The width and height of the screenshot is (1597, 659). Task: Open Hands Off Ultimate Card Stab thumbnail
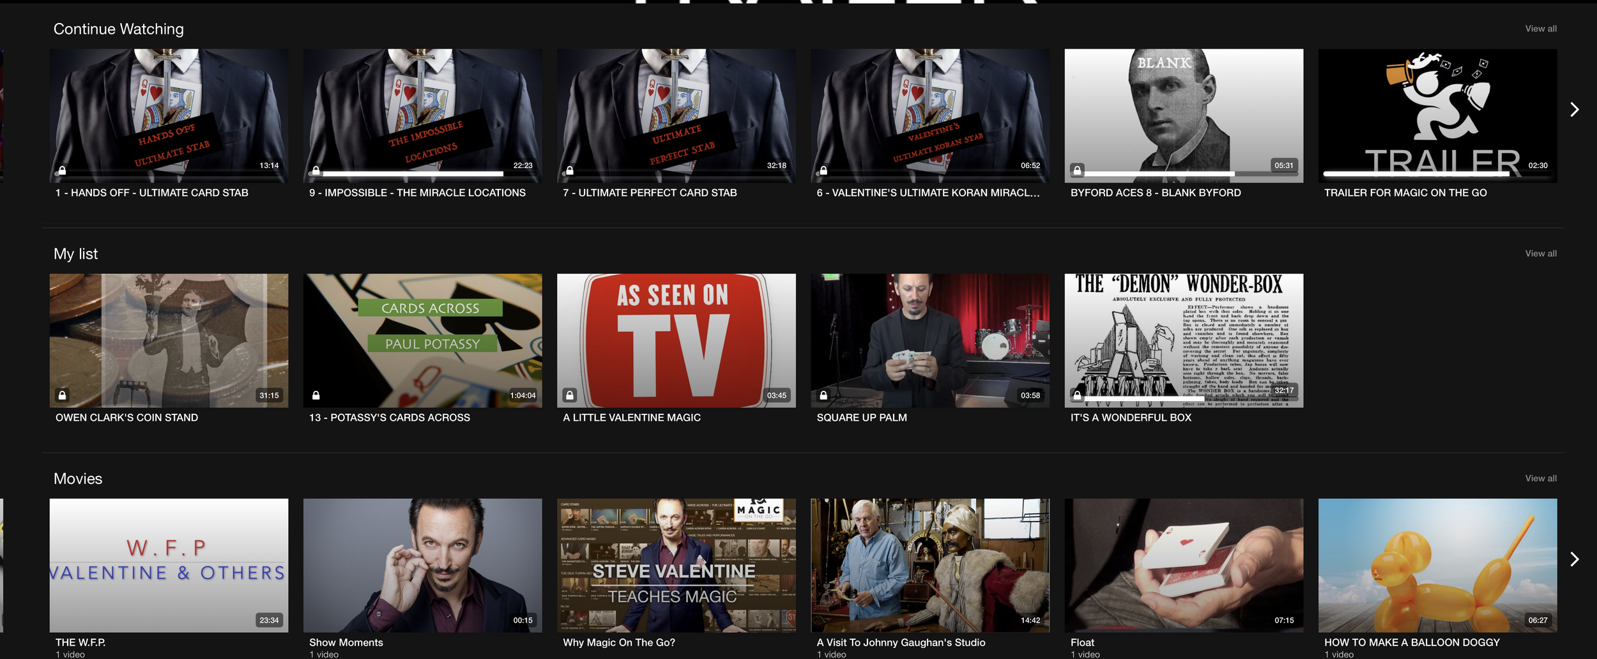pyautogui.click(x=169, y=116)
